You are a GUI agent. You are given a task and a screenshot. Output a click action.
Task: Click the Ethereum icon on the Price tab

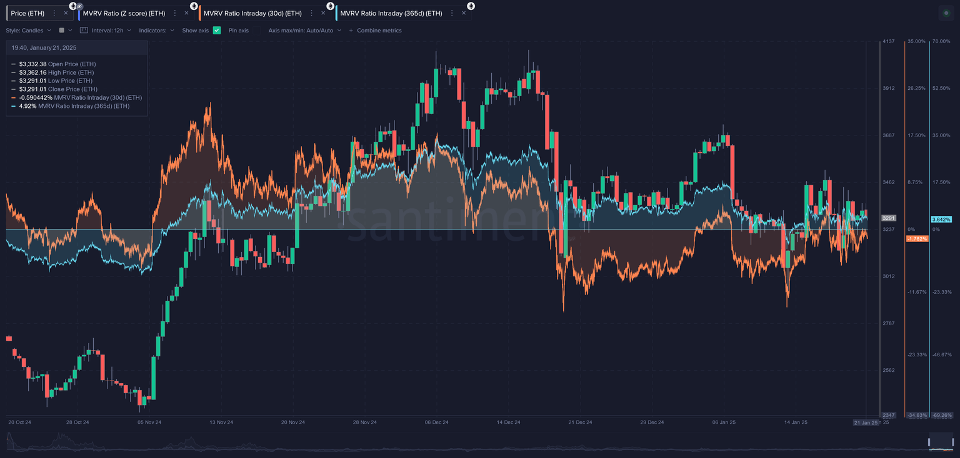pos(72,5)
